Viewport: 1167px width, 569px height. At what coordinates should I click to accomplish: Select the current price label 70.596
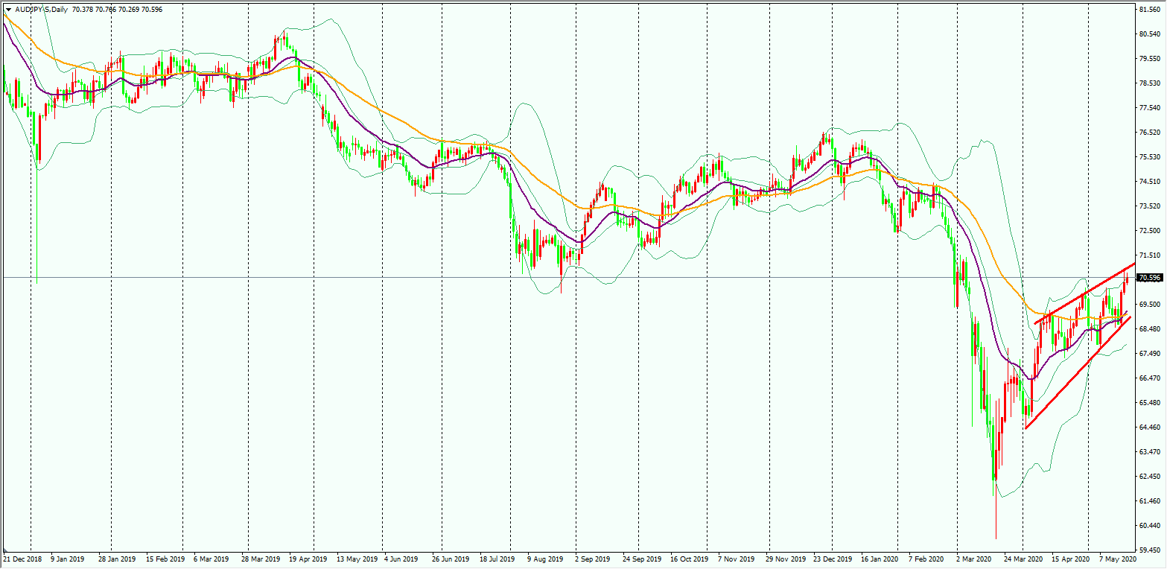point(1151,278)
